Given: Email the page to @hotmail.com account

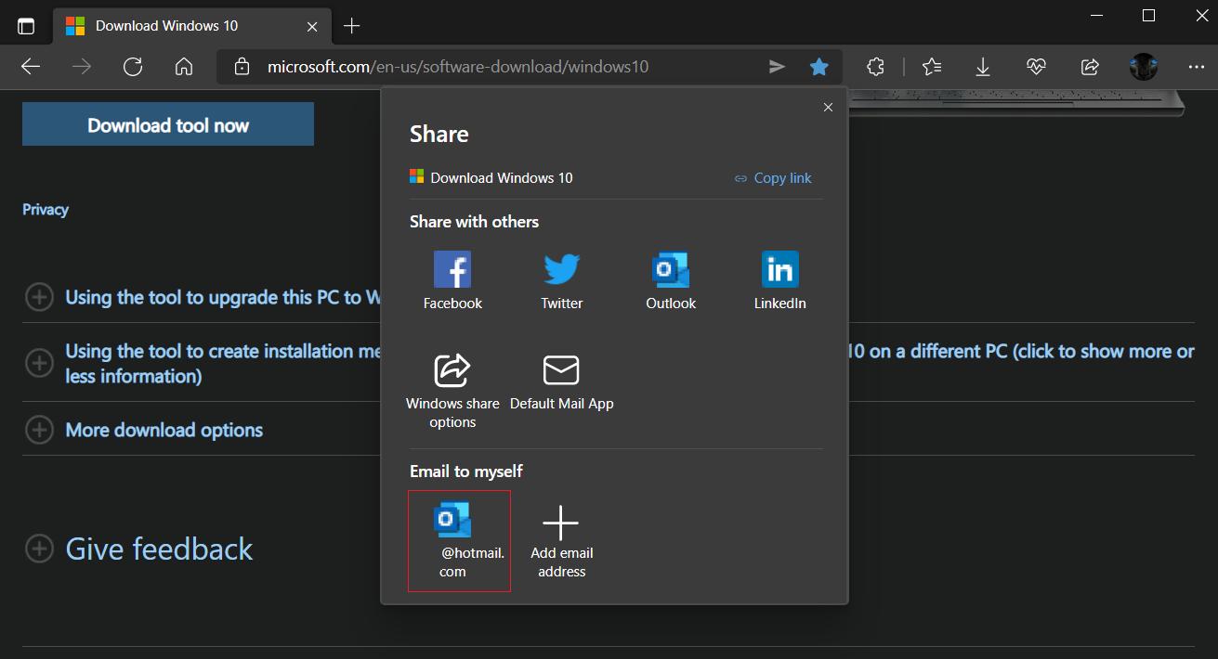Looking at the screenshot, I should (459, 540).
